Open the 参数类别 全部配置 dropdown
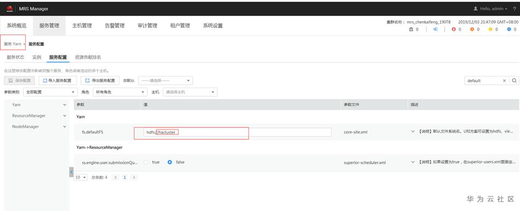Image resolution: width=520 pixels, height=211 pixels. [50, 92]
